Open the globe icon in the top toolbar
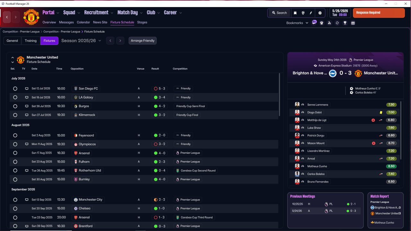 [x=303, y=13]
